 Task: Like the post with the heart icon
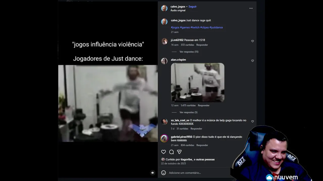(x=164, y=152)
